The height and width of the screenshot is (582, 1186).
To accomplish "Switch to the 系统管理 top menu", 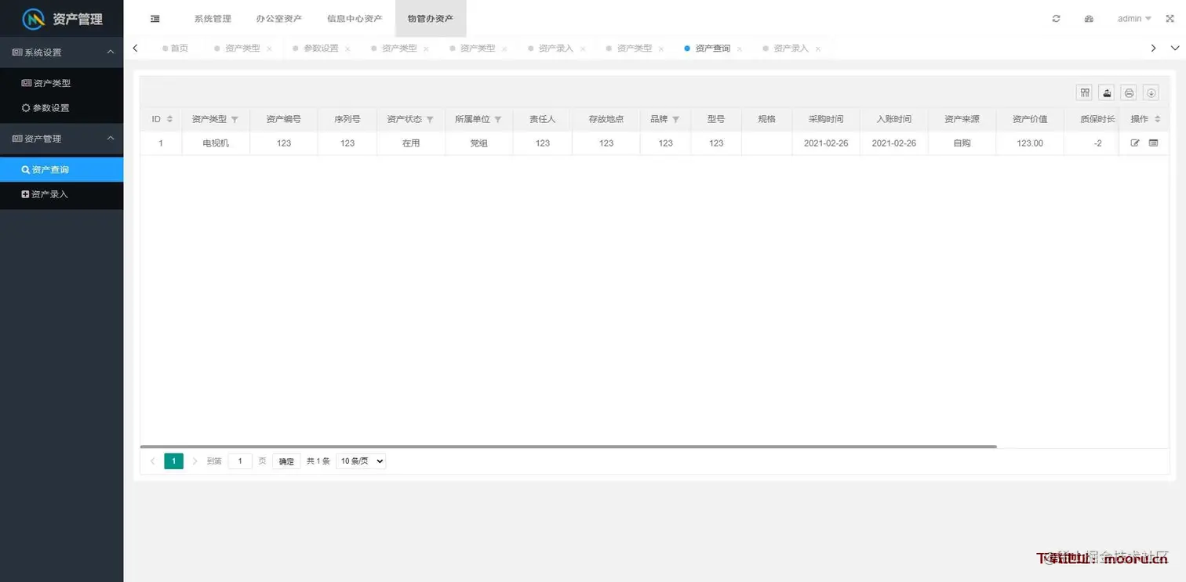I will [x=213, y=19].
